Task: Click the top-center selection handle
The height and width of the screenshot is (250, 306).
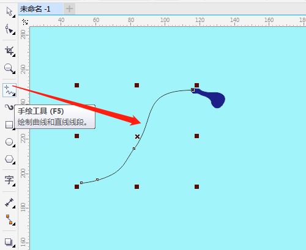Action: tap(136, 85)
